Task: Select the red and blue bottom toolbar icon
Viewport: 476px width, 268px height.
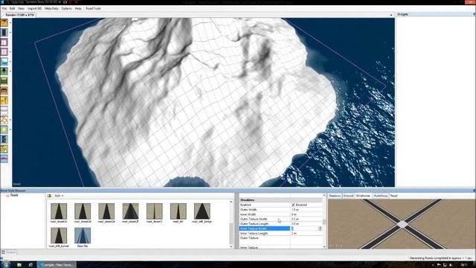Action: coord(4,159)
